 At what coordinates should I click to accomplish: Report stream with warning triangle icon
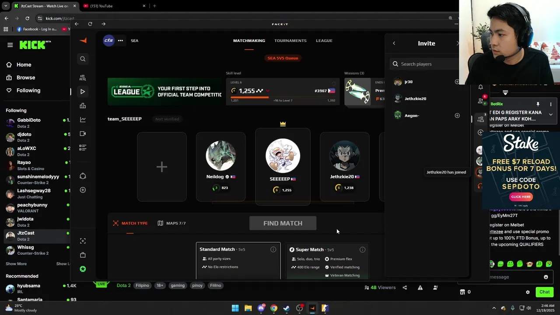420,287
